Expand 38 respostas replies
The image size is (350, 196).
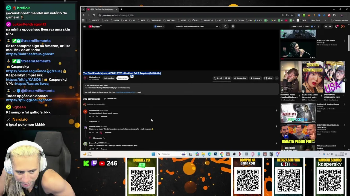pos(97,138)
